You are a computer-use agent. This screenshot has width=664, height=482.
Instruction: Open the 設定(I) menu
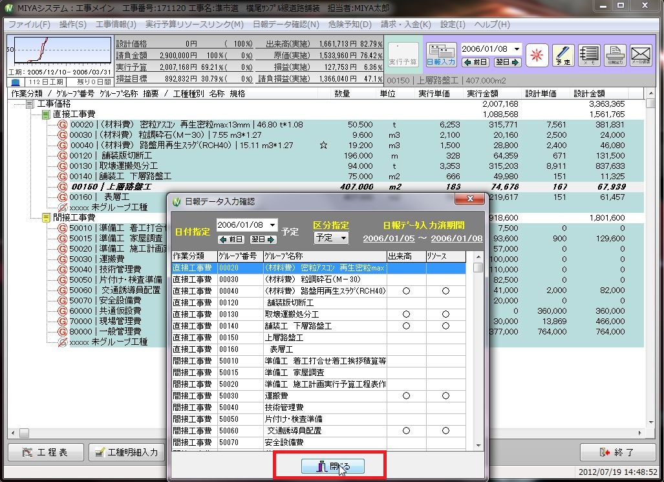[x=453, y=24]
